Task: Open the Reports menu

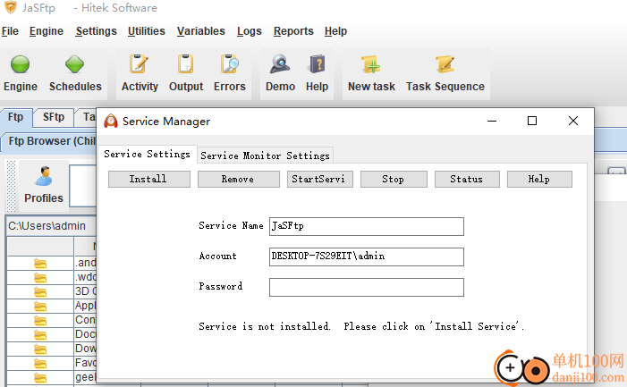Action: coord(293,31)
